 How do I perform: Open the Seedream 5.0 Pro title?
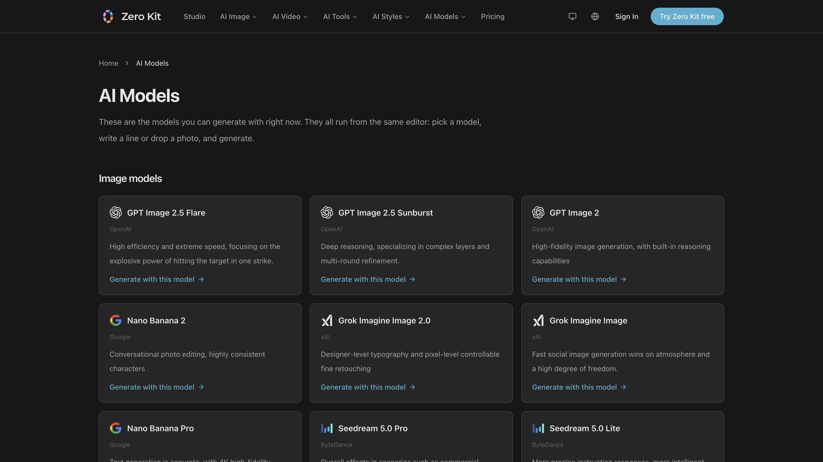tap(372, 428)
